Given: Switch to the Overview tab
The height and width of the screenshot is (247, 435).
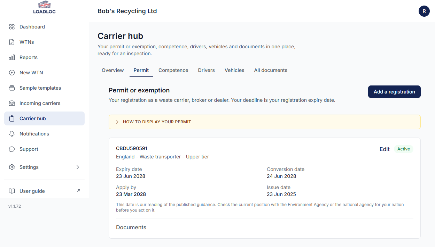Looking at the screenshot, I should click(x=113, y=70).
